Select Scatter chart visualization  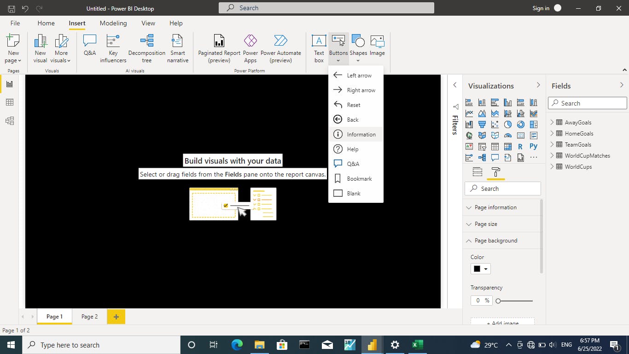tap(495, 124)
